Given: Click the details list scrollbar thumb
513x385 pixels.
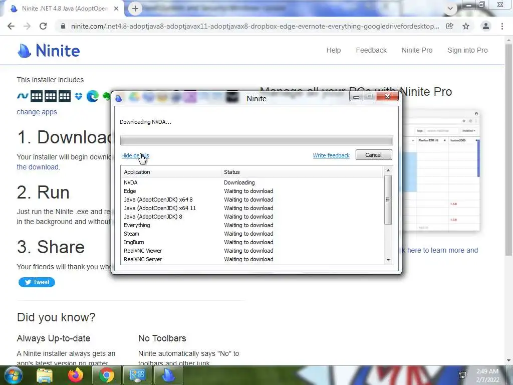Looking at the screenshot, I should click(x=388, y=200).
